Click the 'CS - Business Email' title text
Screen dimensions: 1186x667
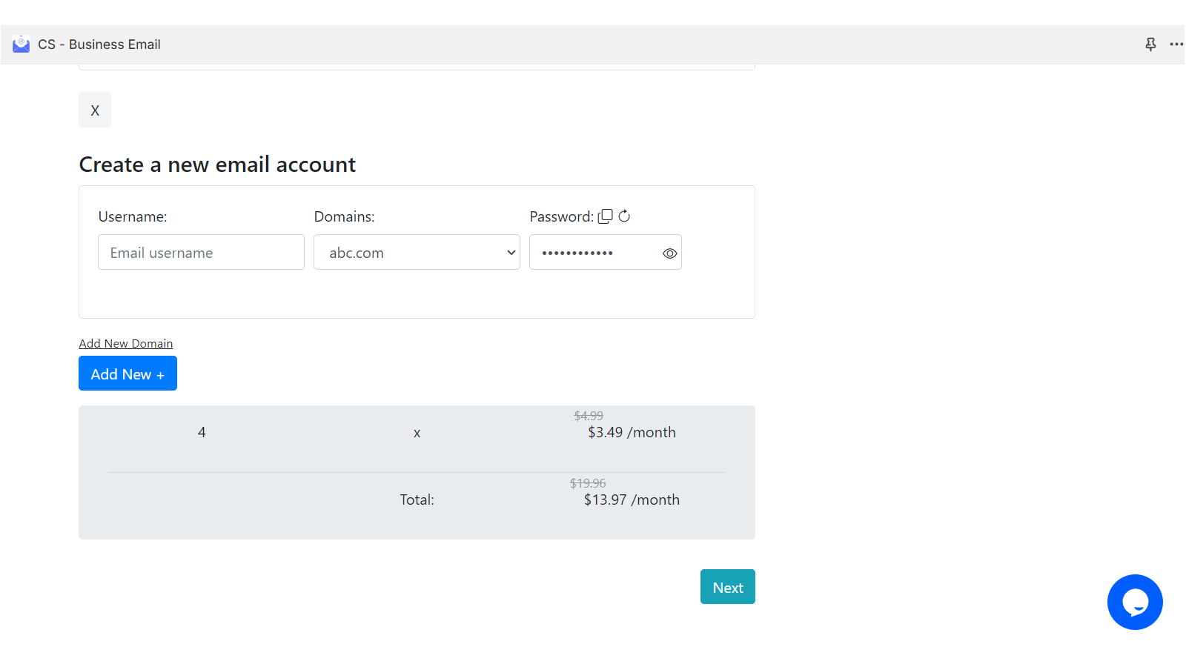click(99, 44)
